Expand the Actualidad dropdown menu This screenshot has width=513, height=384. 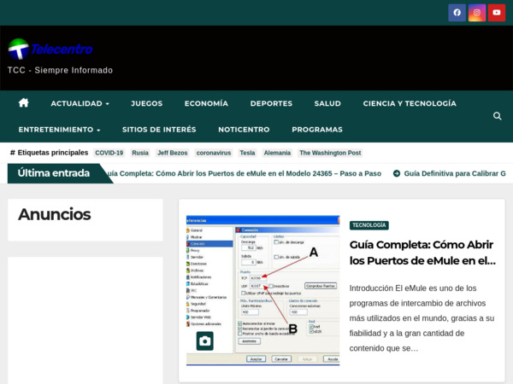pos(80,103)
